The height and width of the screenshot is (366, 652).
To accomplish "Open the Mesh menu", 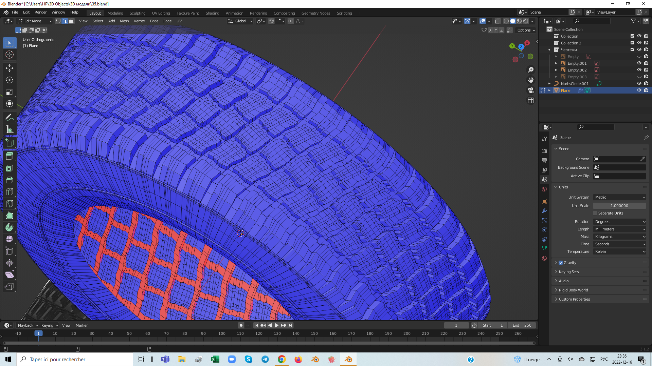I will (x=124, y=21).
